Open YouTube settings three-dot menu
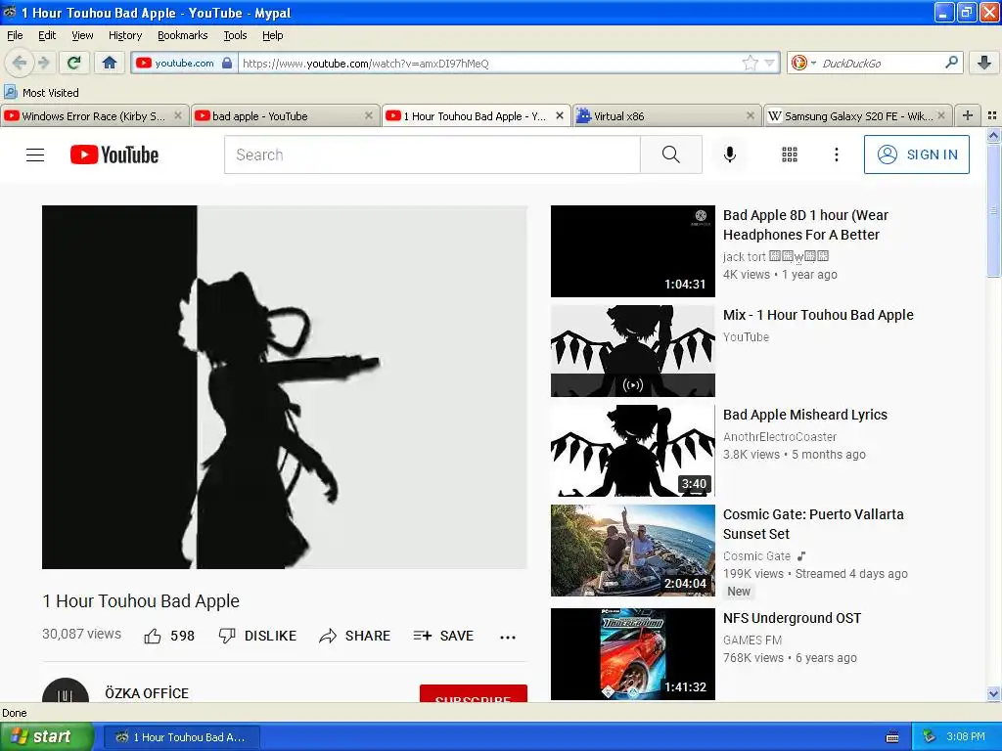 tap(837, 155)
